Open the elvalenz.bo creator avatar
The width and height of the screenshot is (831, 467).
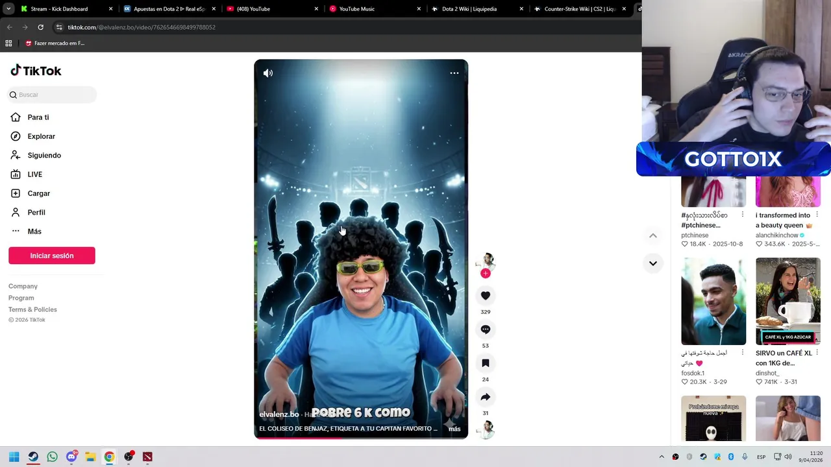click(485, 261)
